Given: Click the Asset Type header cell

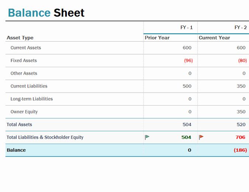Looking at the screenshot, I should (x=20, y=38).
